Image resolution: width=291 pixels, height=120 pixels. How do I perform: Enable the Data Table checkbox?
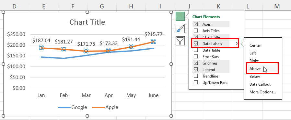pyautogui.click(x=196, y=50)
